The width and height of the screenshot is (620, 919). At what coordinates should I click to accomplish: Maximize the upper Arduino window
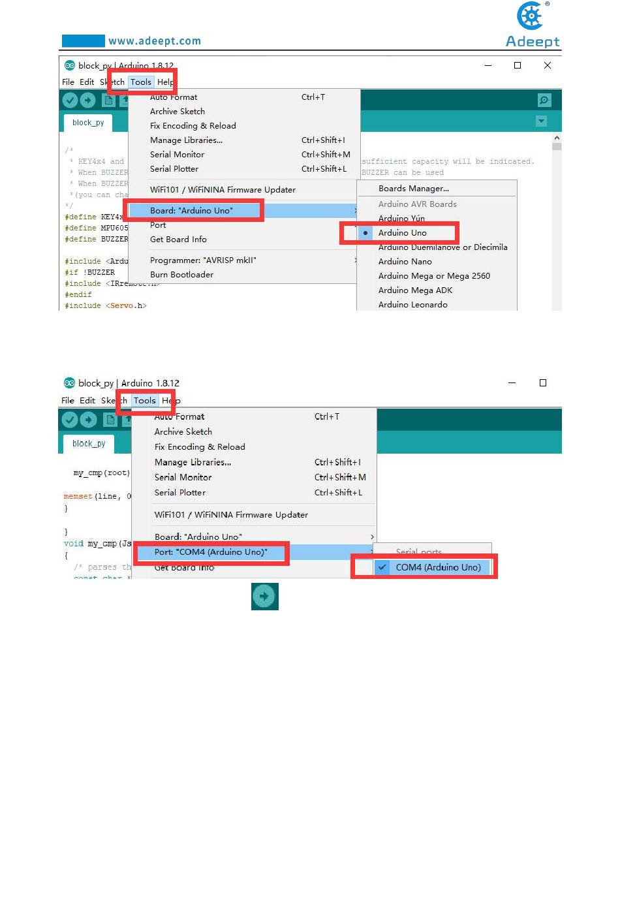click(x=518, y=65)
